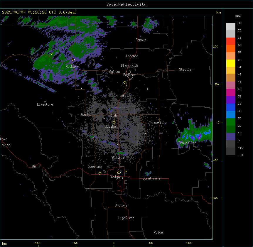253x247 pixels.
Task: Select the yellow diamond marker below Cochrane
Action: pyautogui.click(x=100, y=173)
